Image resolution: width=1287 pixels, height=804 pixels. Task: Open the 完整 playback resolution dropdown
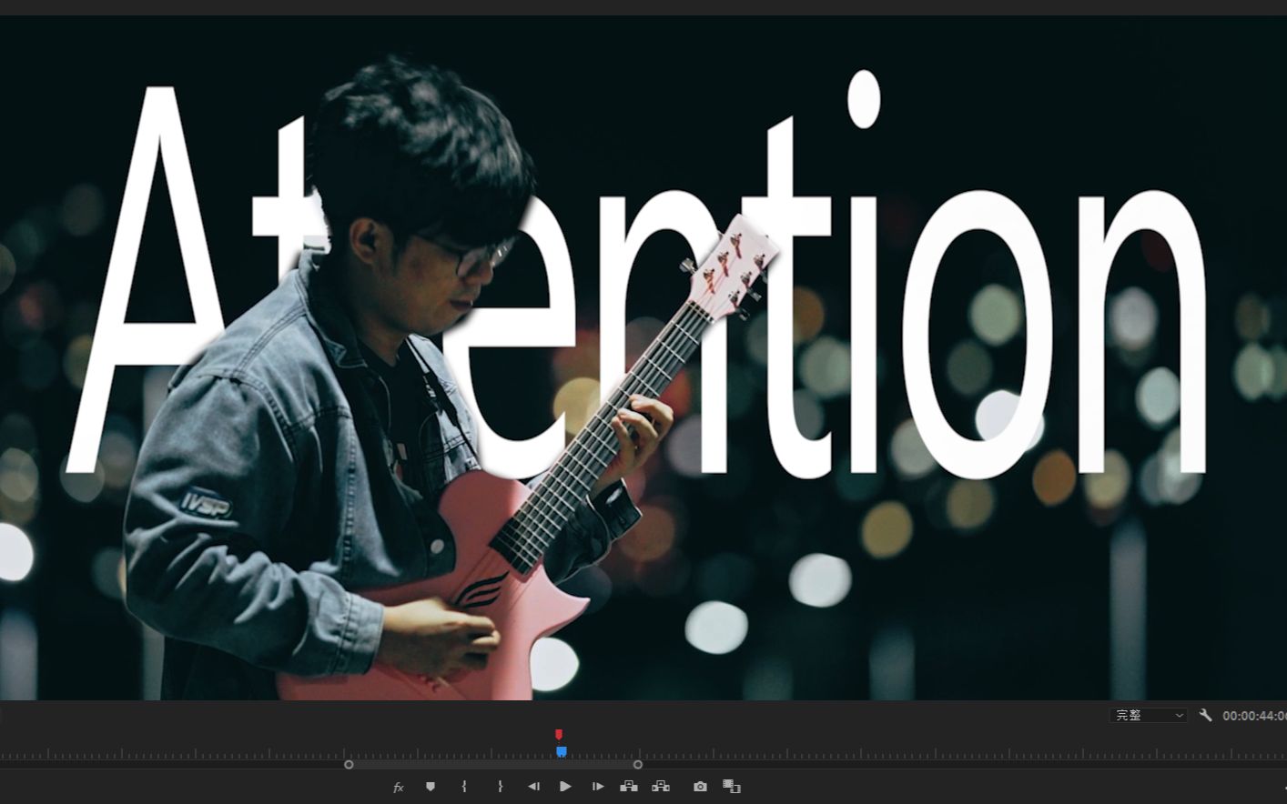tap(1149, 716)
